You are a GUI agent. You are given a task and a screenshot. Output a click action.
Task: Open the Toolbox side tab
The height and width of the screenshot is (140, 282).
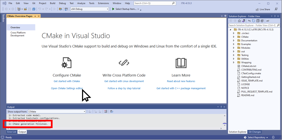tap(3, 18)
